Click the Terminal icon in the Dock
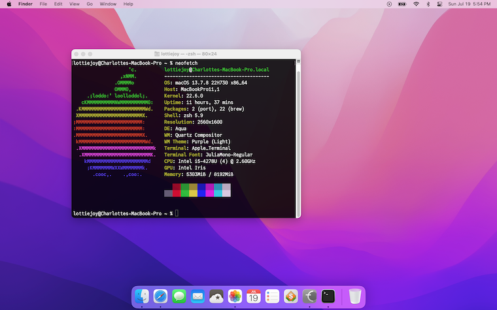 (x=328, y=297)
